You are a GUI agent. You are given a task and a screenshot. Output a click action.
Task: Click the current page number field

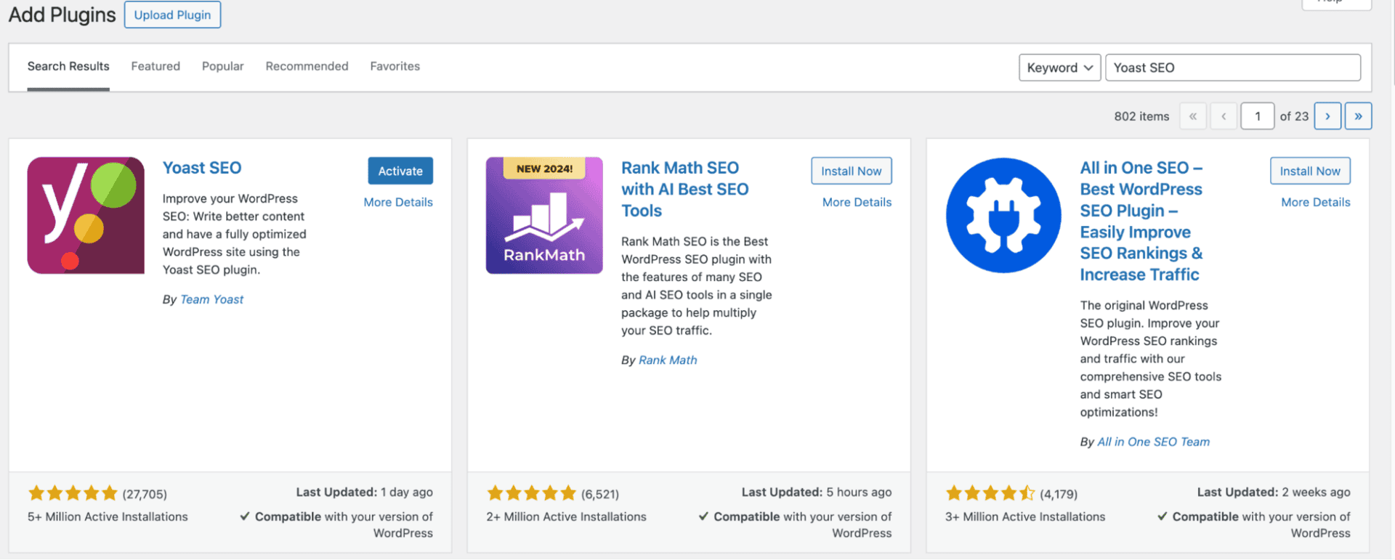1258,116
